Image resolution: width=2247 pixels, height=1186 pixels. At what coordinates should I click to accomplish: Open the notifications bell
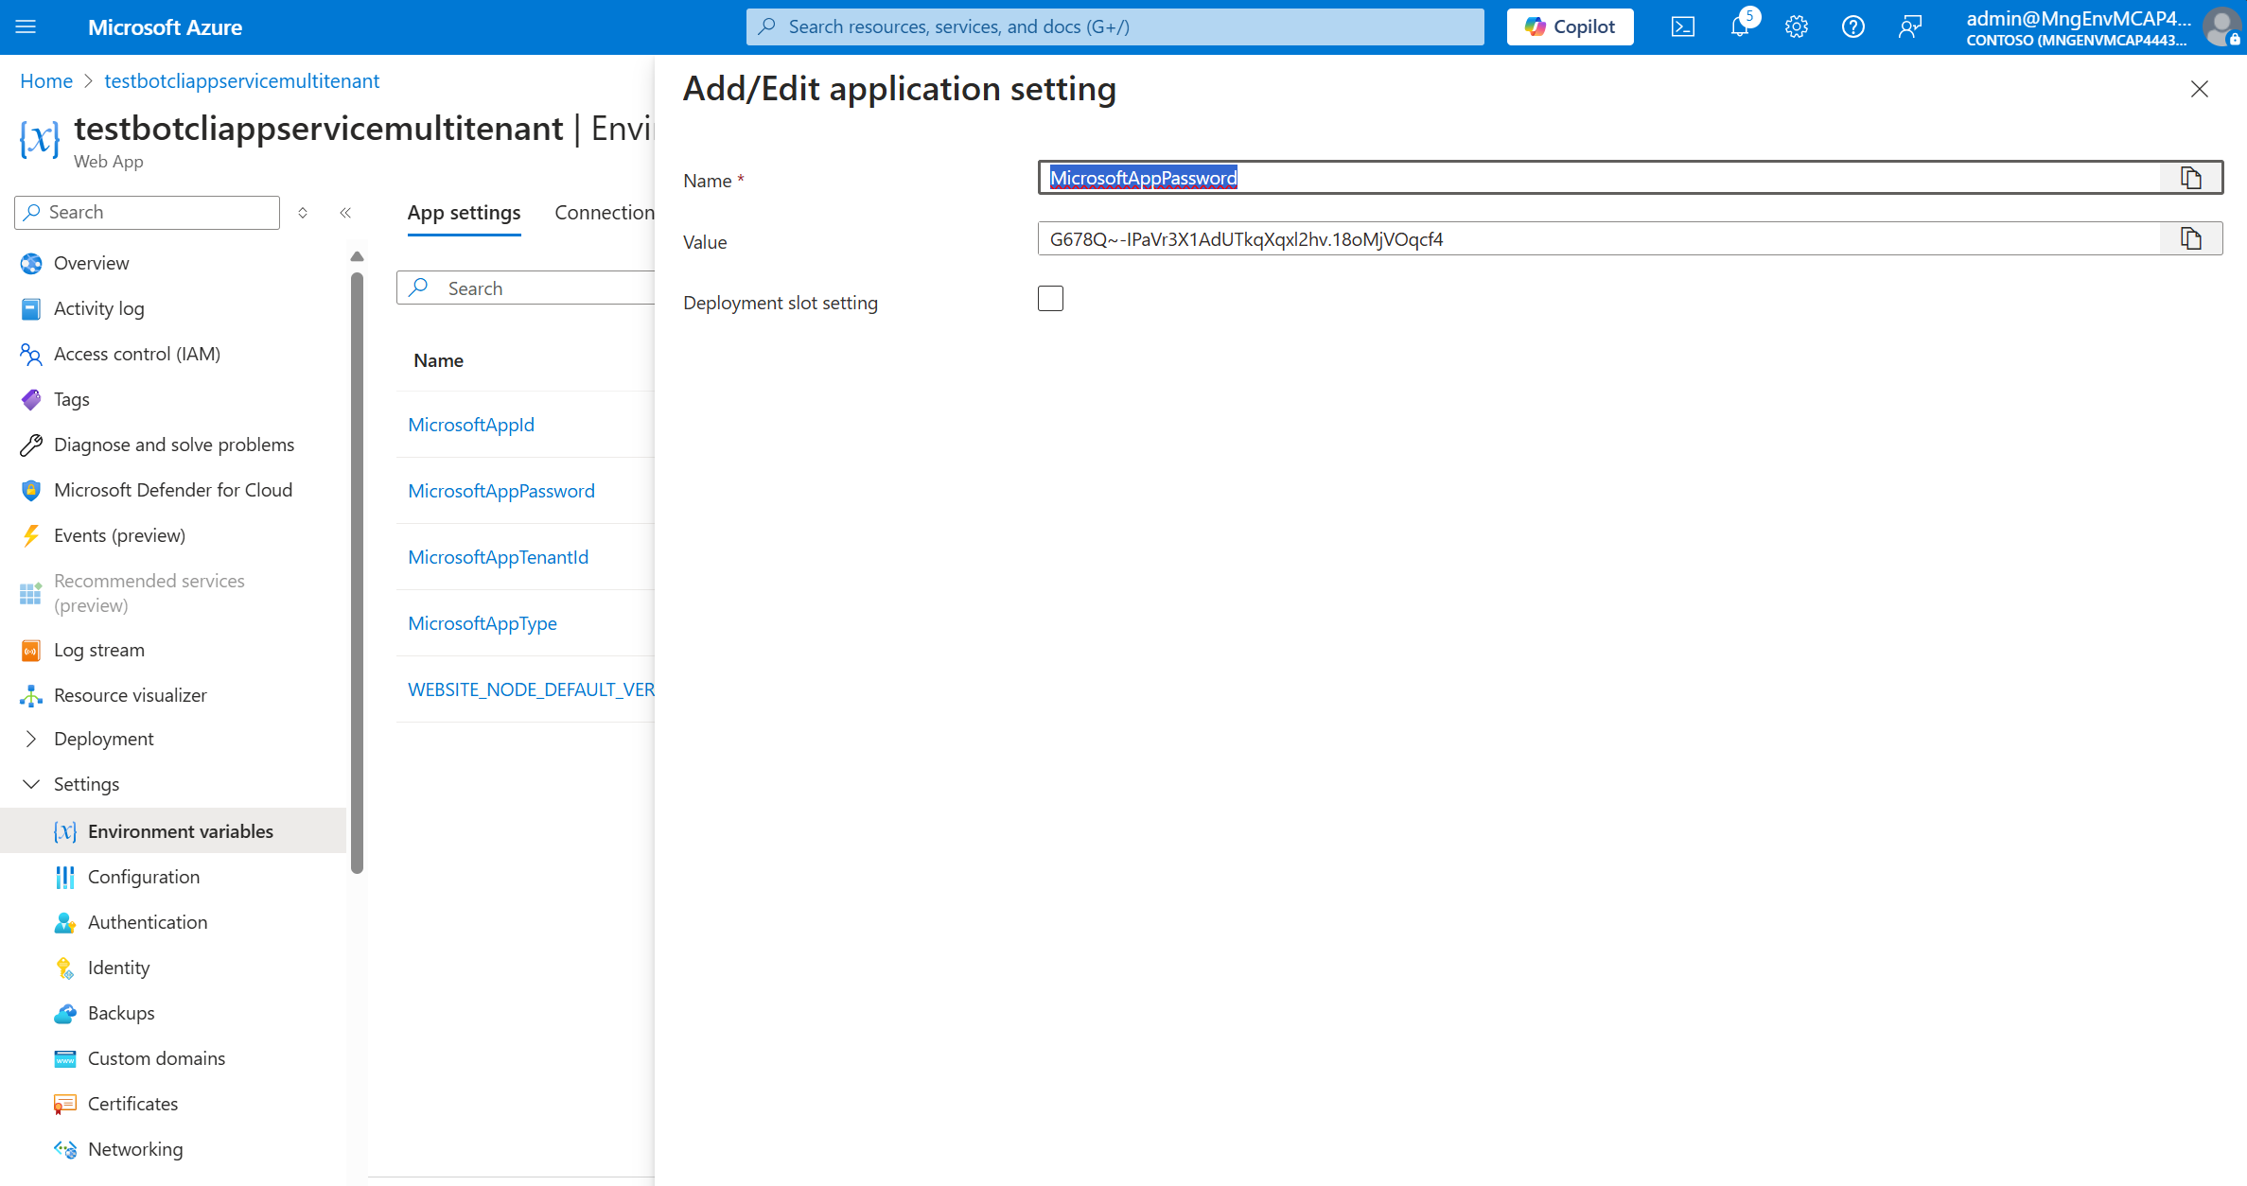(1739, 26)
